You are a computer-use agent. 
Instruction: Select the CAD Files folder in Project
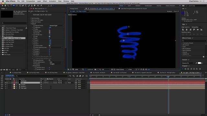(x=6, y=48)
